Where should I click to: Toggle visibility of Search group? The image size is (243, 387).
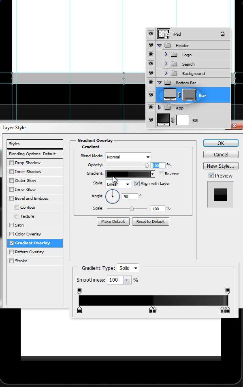point(151,64)
